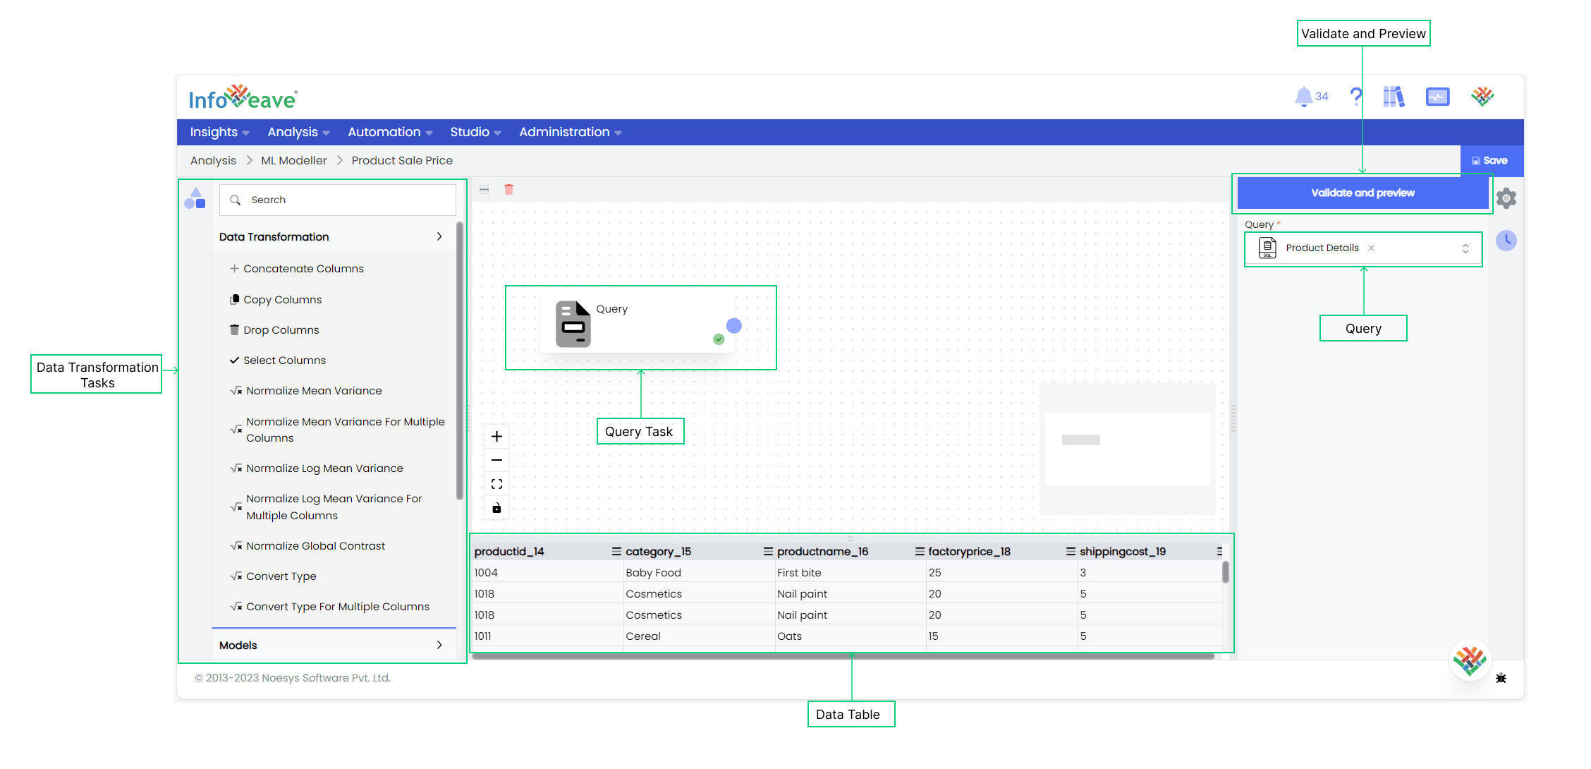1591x769 pixels.
Task: Open the settings gear icon
Action: coord(1506,198)
